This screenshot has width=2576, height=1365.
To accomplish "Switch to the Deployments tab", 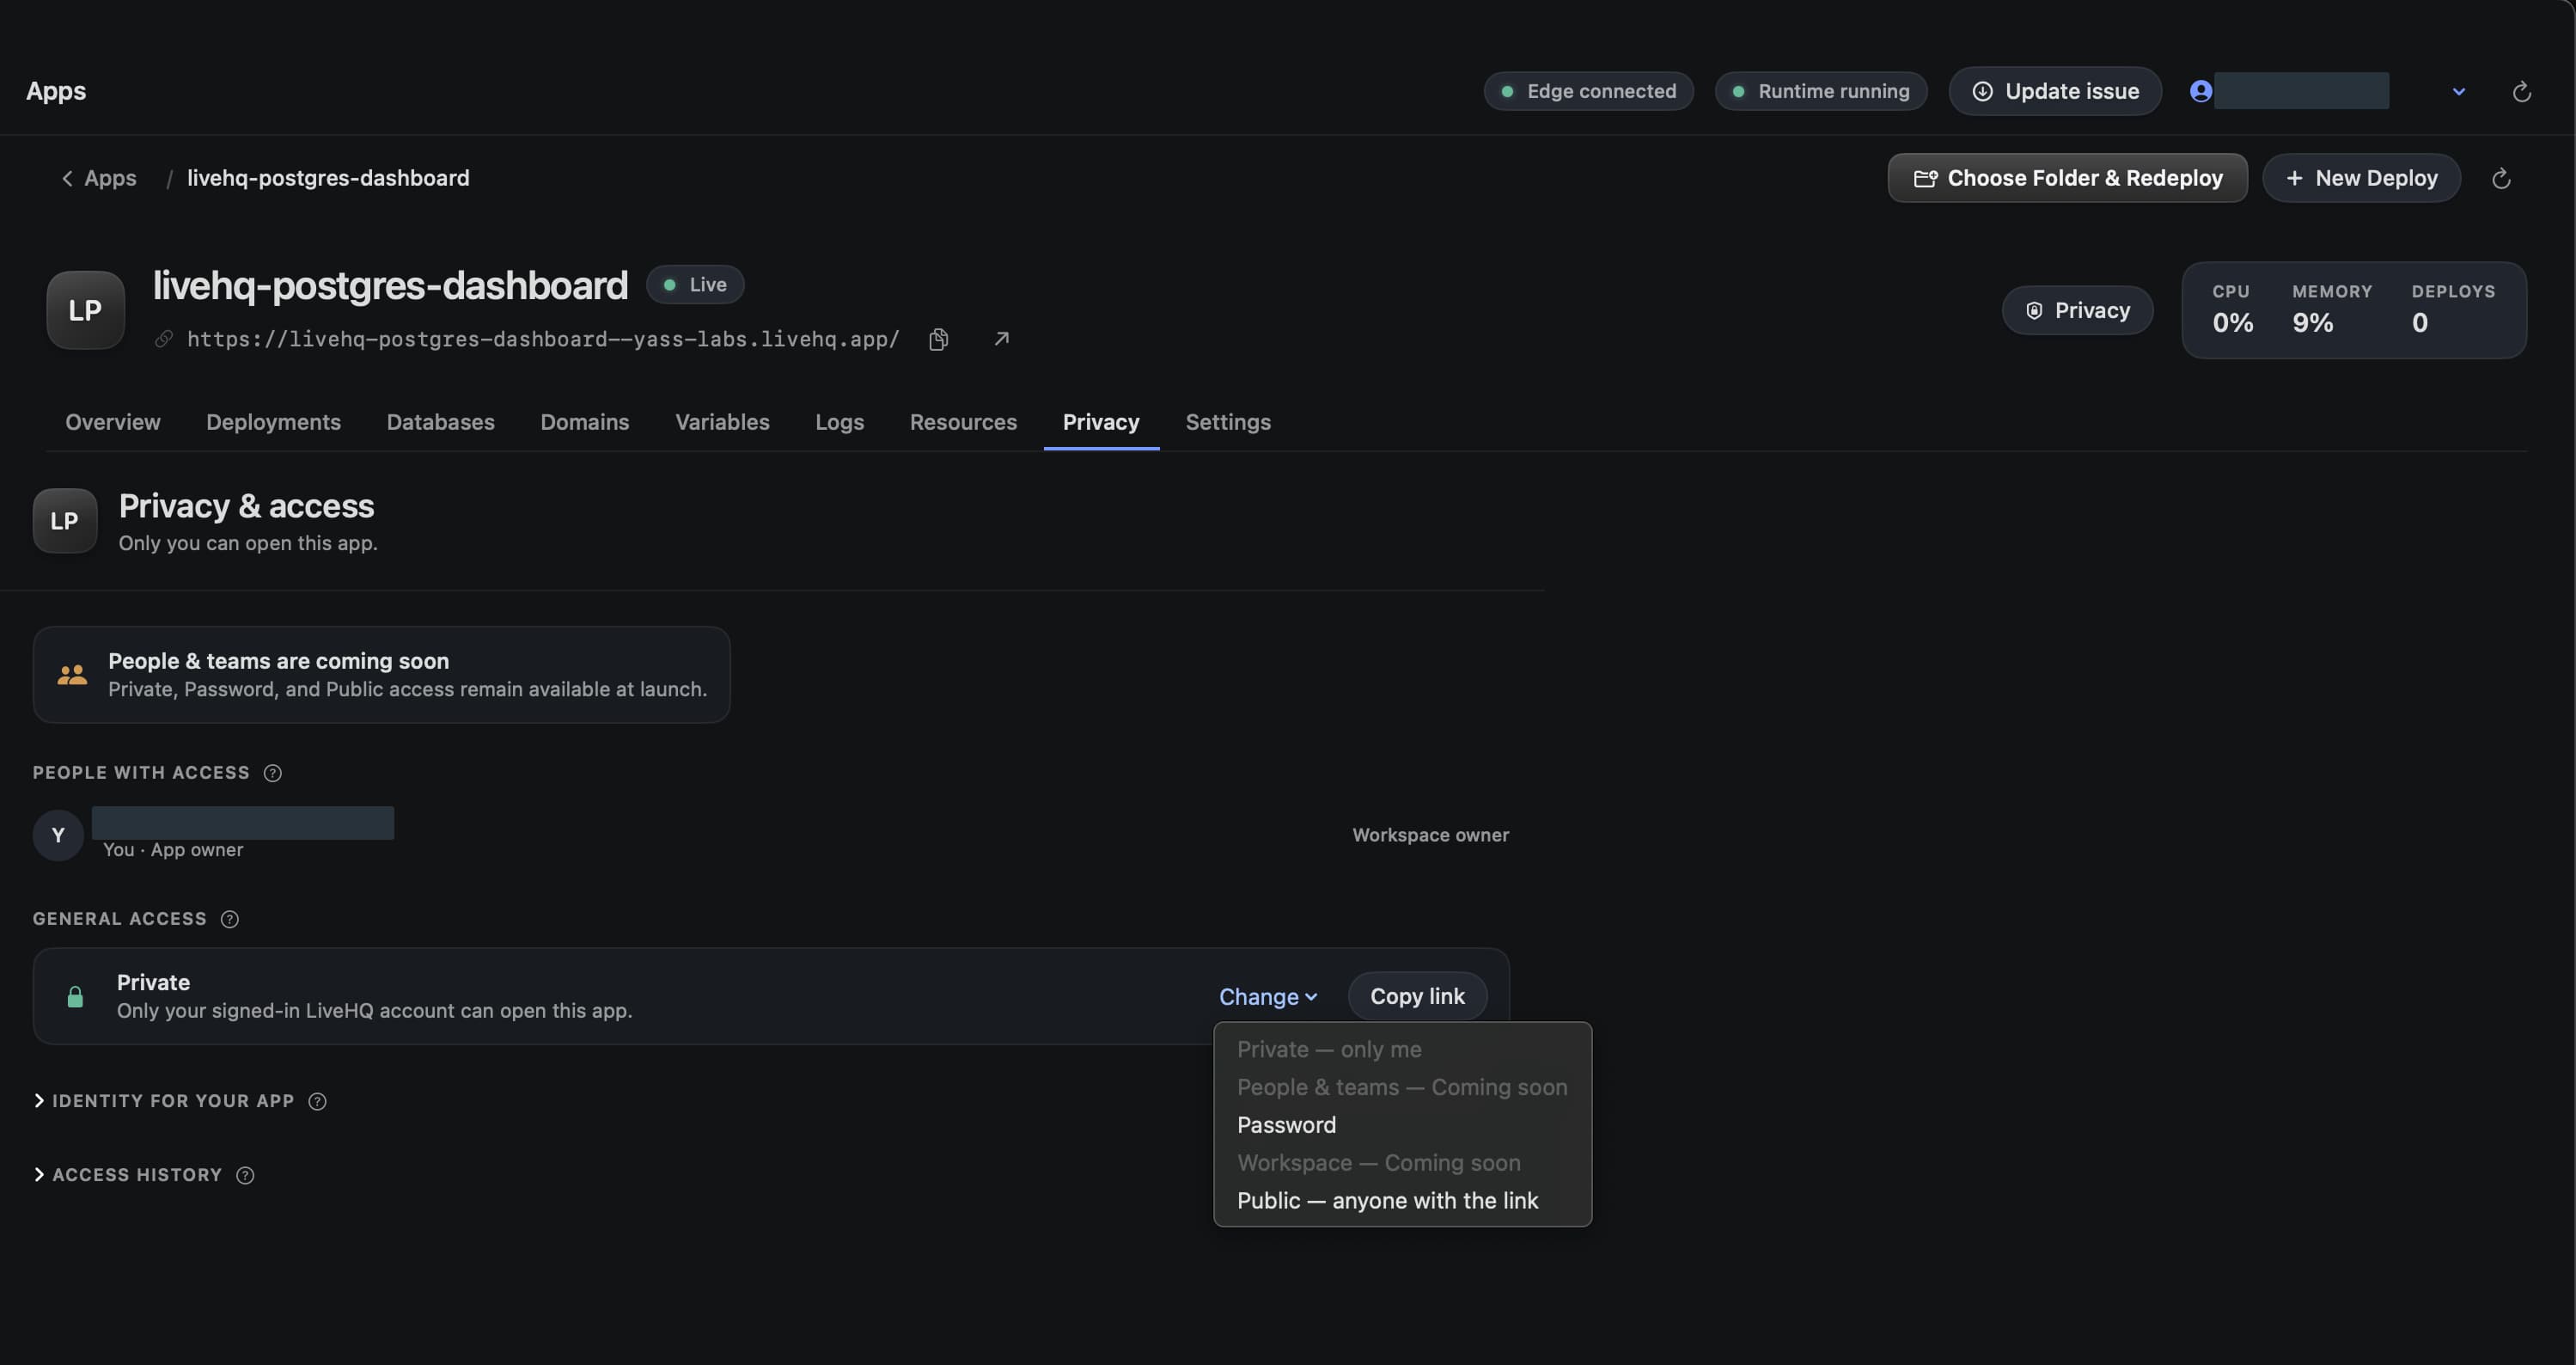I will point(273,422).
